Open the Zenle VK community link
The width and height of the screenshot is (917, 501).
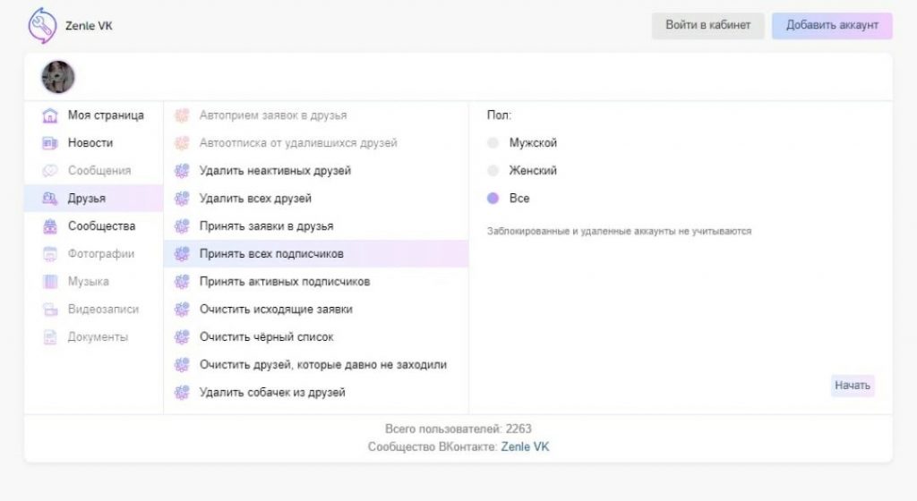[525, 446]
